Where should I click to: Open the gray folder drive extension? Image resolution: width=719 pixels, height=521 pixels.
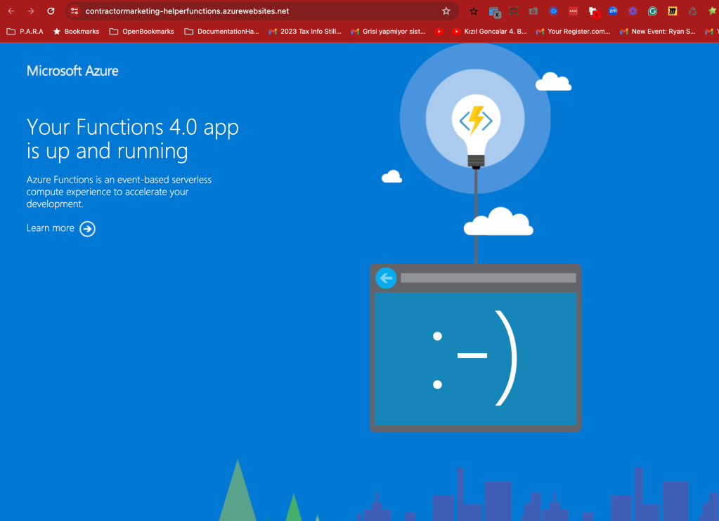point(533,11)
